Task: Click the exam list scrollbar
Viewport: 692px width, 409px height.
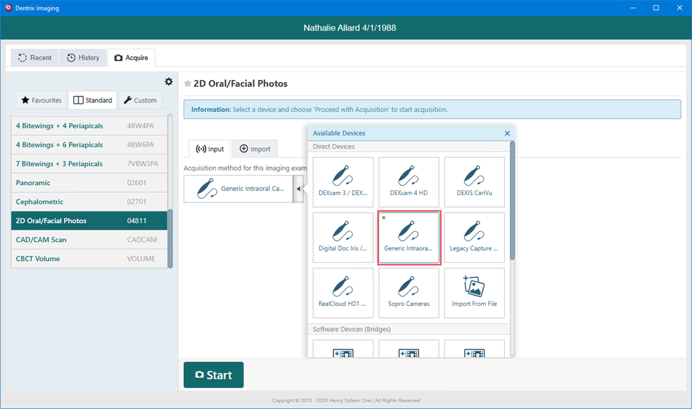Action: coord(170,237)
